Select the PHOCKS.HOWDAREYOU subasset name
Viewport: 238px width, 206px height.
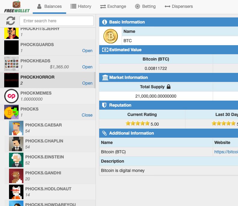(50, 204)
